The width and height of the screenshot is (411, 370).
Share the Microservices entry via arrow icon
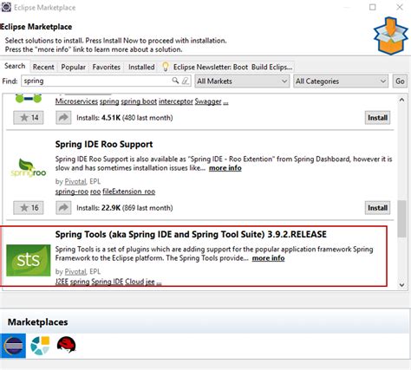(x=63, y=118)
